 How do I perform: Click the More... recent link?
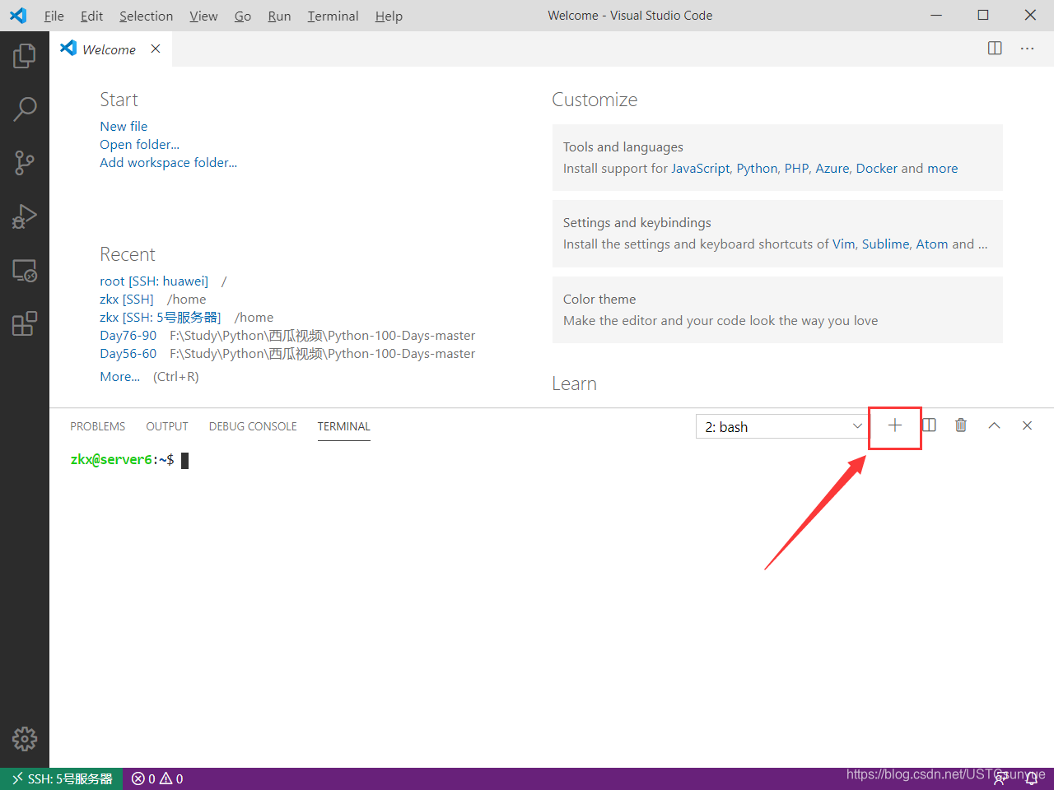pyautogui.click(x=119, y=376)
